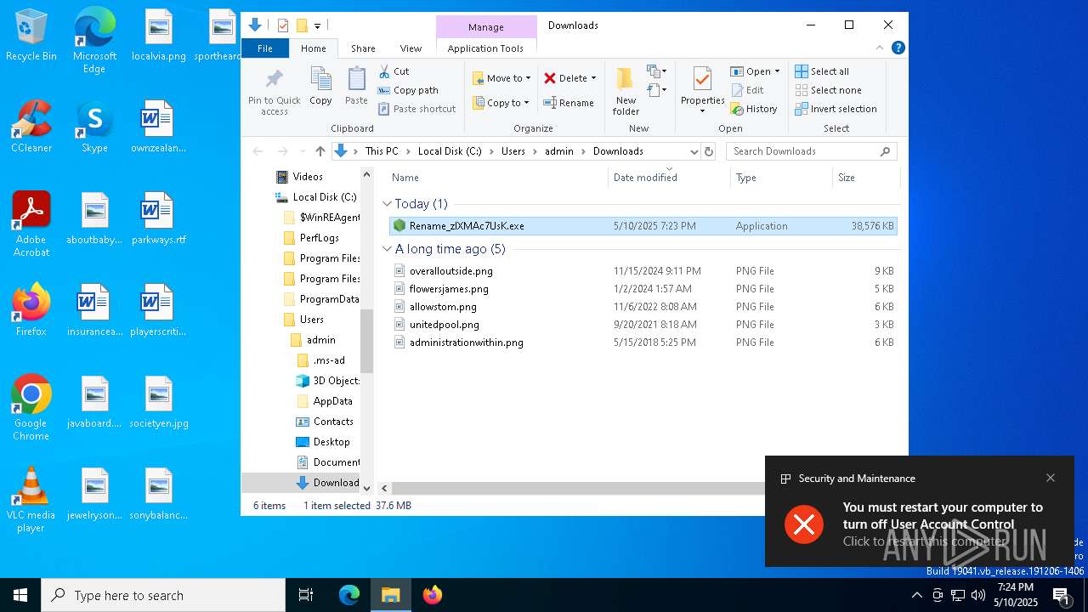Open the File menu tab
The height and width of the screenshot is (612, 1088).
pos(265,48)
